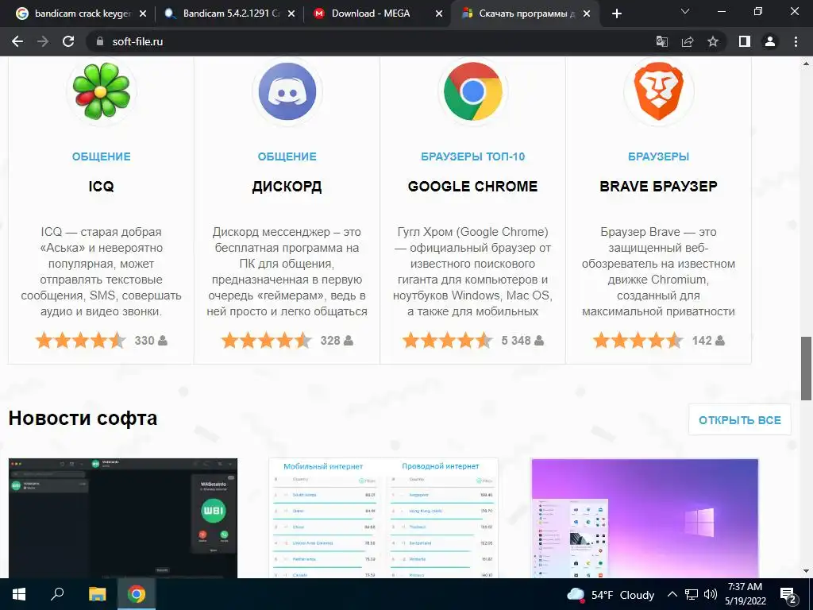The image size is (813, 610).
Task: Rate ICQ using its star rating
Action: tap(81, 341)
